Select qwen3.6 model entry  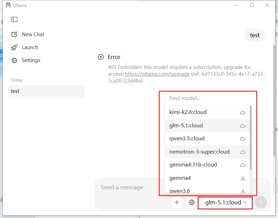tap(207, 189)
